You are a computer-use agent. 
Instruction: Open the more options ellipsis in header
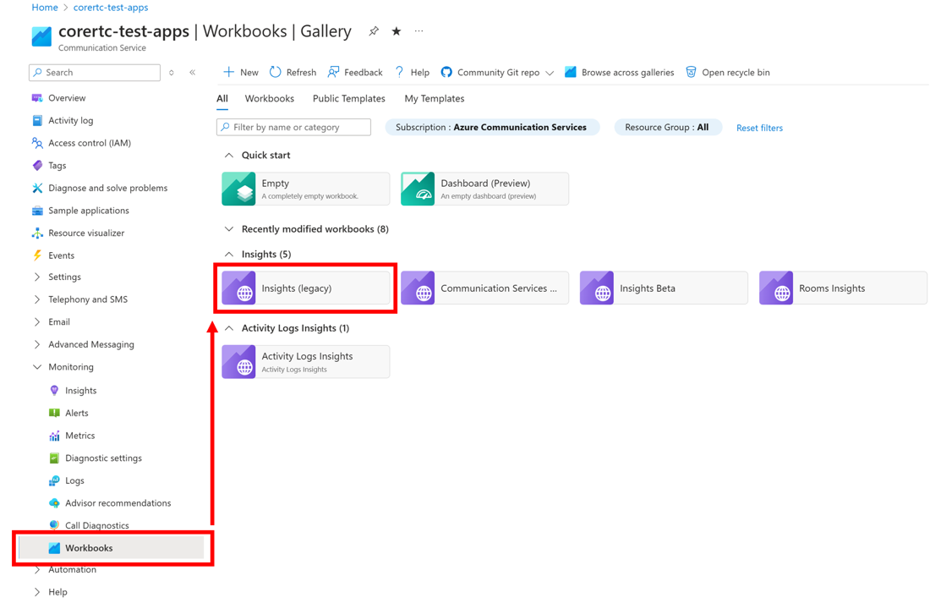[418, 30]
